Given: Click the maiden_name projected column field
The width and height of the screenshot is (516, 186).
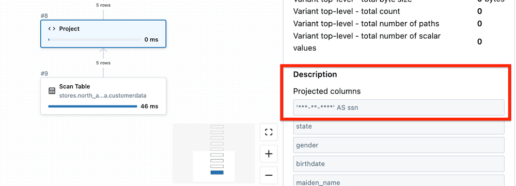Looking at the screenshot, I should tap(399, 181).
